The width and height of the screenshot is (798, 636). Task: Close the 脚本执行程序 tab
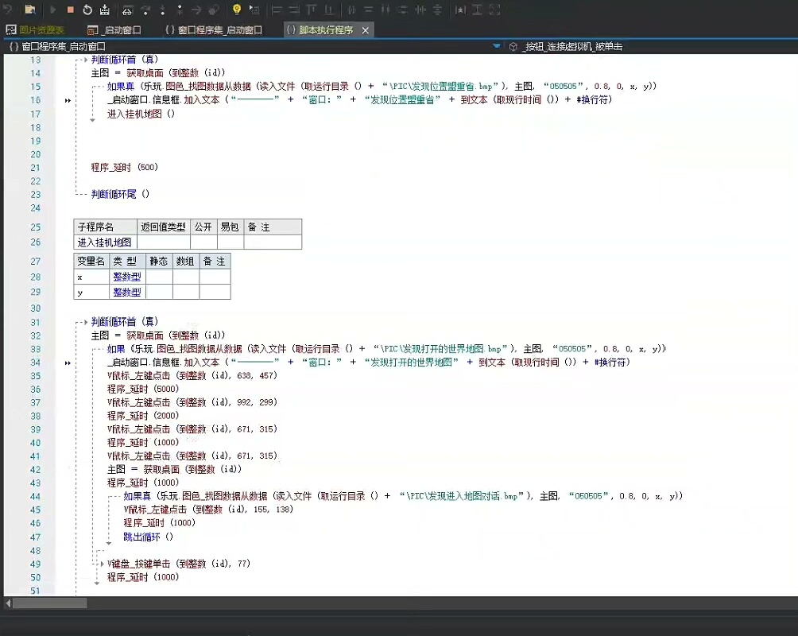tap(365, 30)
